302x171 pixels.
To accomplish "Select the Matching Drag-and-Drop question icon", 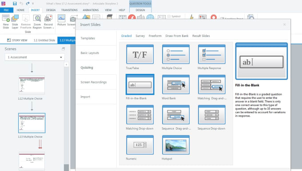I will pyautogui.click(x=211, y=85).
